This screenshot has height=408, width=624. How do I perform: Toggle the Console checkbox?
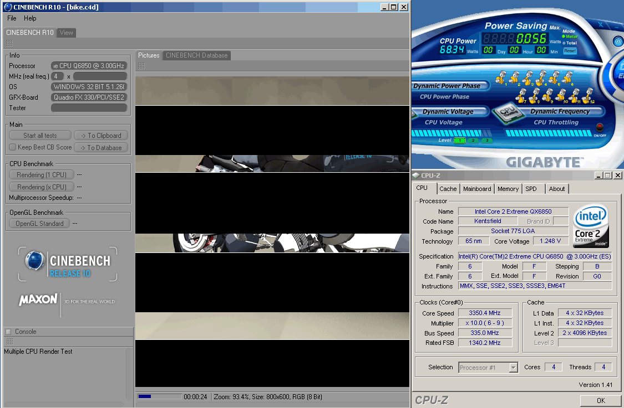[8, 332]
